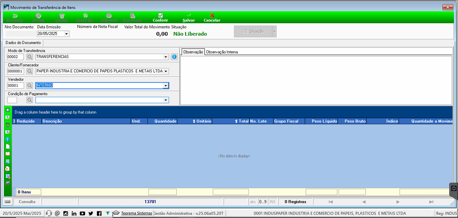This screenshot has width=458, height=218.
Task: Click the handheld scanner sidebar icon
Action: click(7, 183)
